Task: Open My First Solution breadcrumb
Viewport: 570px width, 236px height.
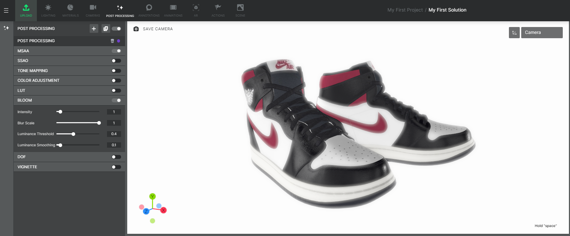Action: (447, 10)
